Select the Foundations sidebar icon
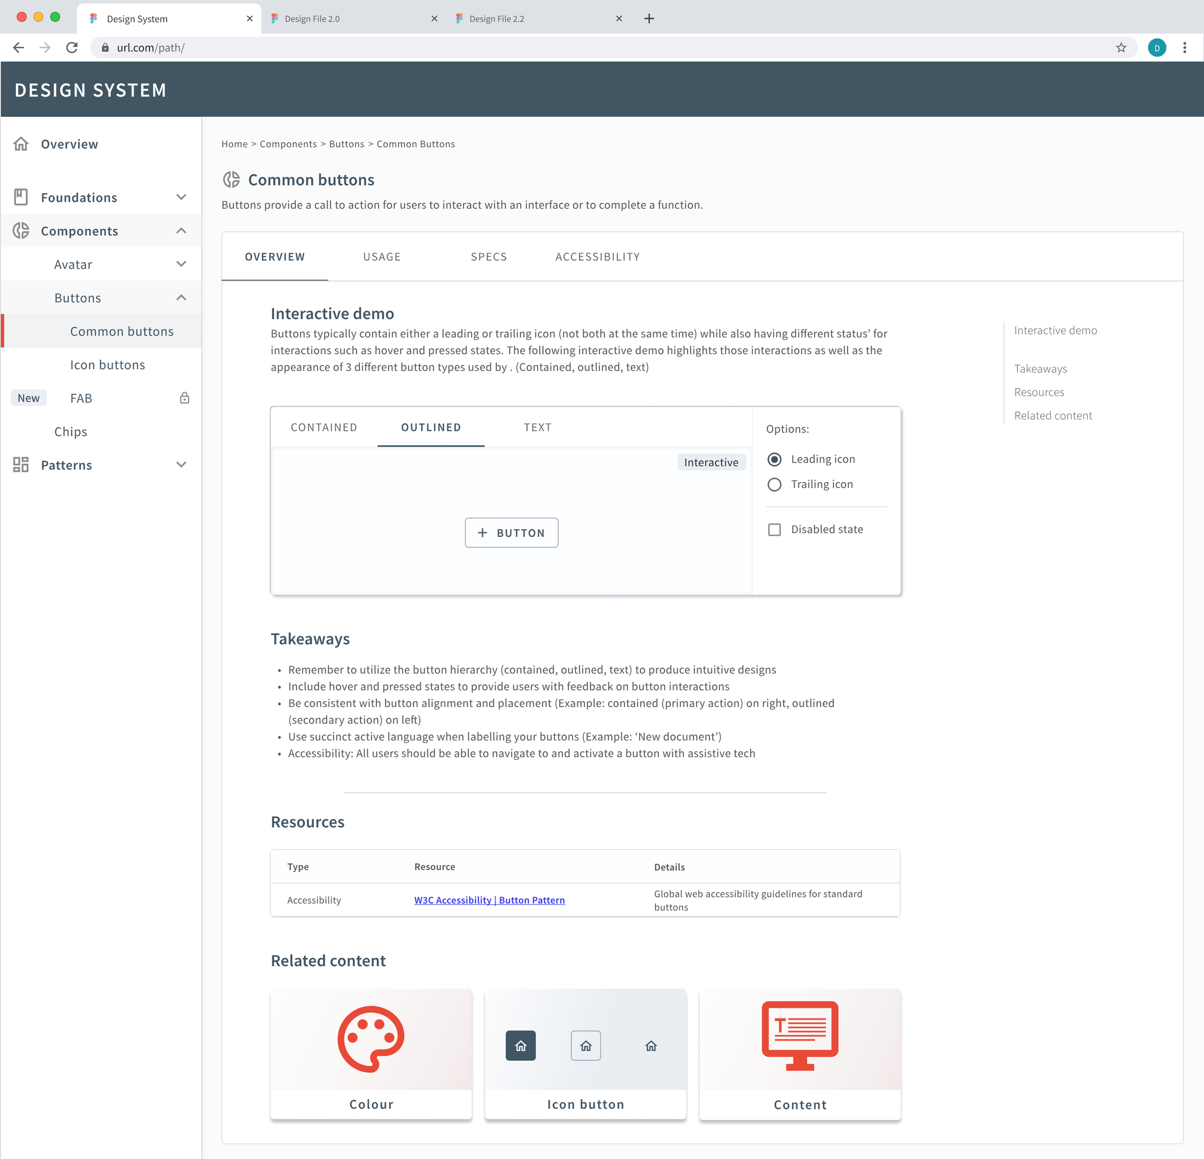This screenshot has height=1159, width=1204. point(22,197)
